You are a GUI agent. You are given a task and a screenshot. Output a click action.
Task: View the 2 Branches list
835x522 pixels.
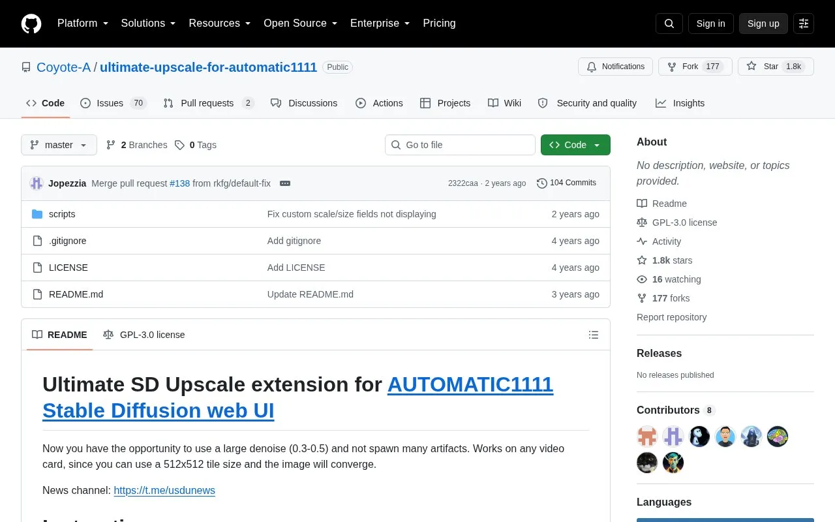[136, 145]
